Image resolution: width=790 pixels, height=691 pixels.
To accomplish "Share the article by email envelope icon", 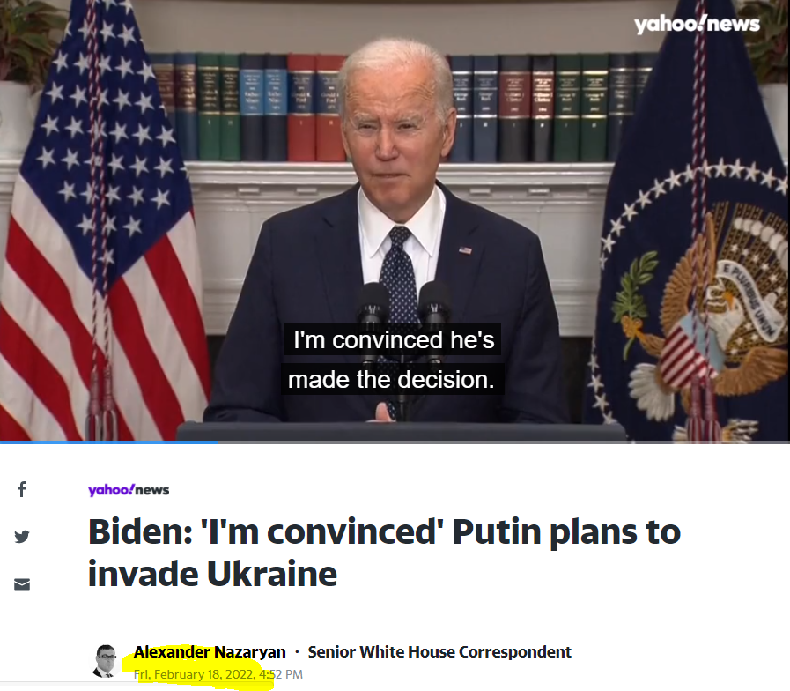I will click(22, 584).
